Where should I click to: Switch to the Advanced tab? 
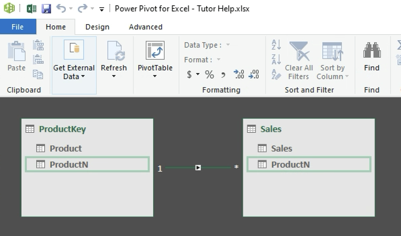click(x=145, y=27)
